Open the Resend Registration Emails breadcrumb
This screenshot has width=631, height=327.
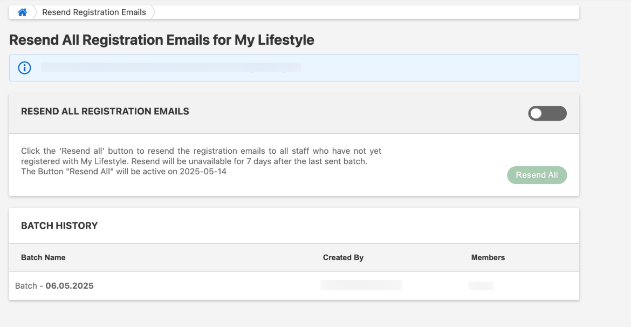point(94,12)
